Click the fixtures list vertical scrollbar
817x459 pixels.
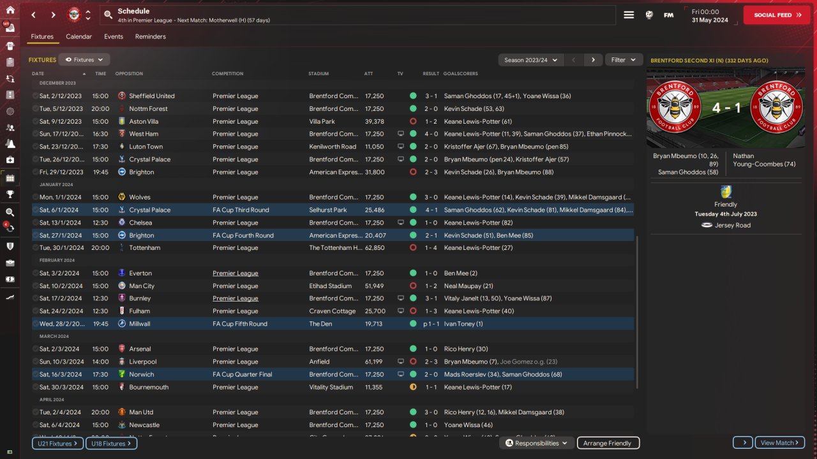pyautogui.click(x=638, y=312)
